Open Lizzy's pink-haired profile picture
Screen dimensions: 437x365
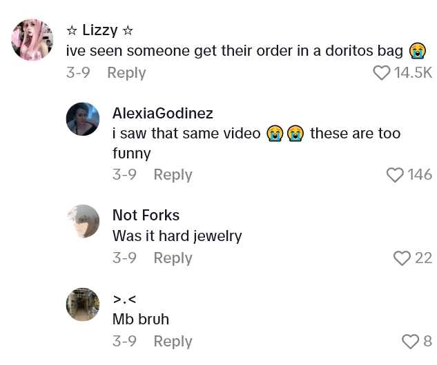click(32, 40)
